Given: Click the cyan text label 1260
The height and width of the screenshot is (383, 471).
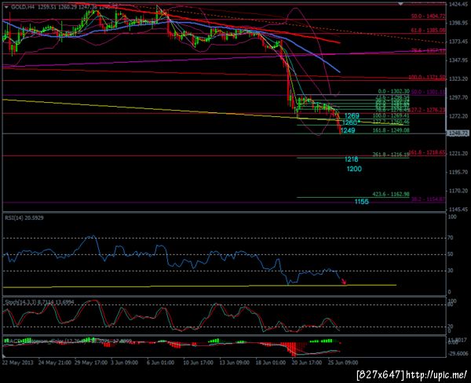Looking at the screenshot, I should pyautogui.click(x=349, y=122).
